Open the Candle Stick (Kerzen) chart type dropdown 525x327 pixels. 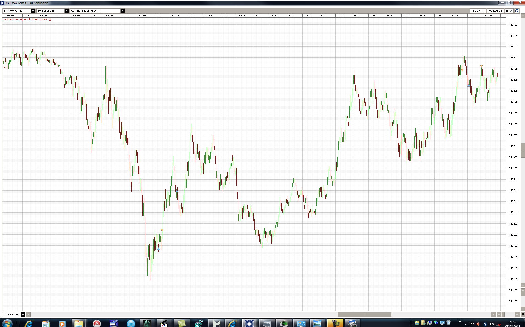tap(98, 10)
